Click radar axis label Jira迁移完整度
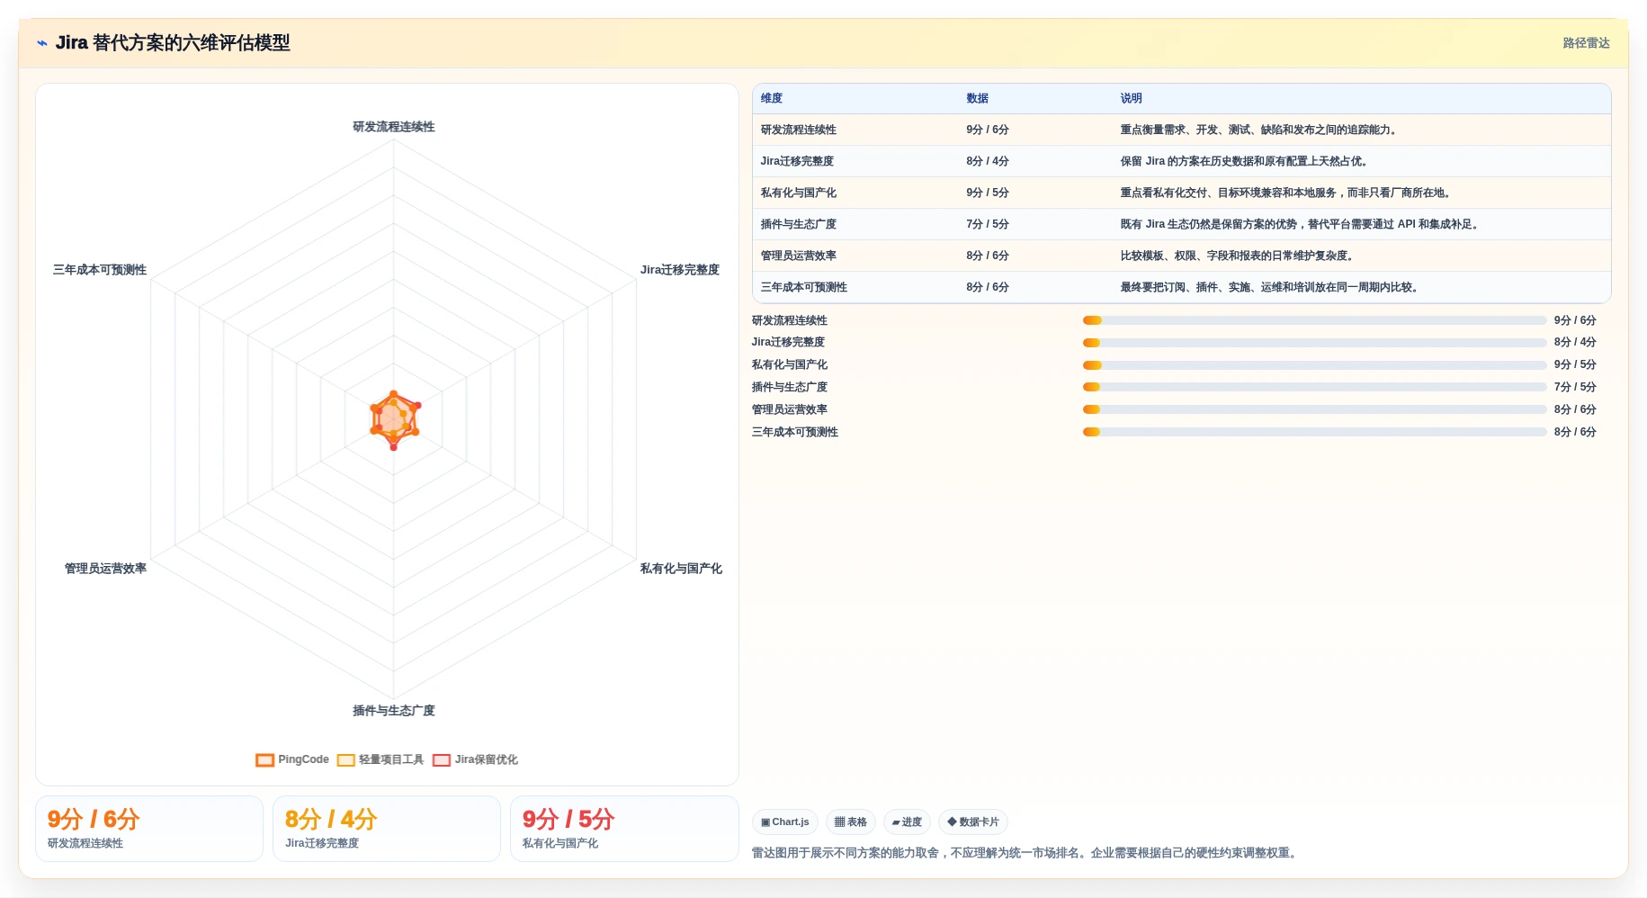Image resolution: width=1647 pixels, height=898 pixels. pos(679,270)
